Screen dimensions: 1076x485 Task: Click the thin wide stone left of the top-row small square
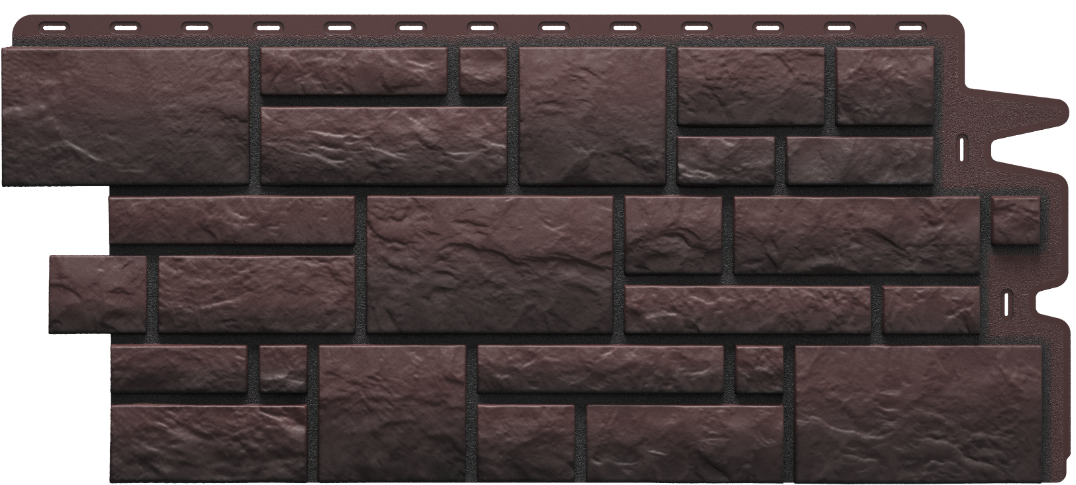(354, 71)
